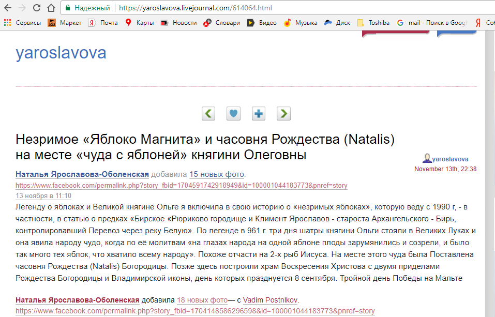The width and height of the screenshot is (495, 317).
Task: Open yaroslavova username link beside userpic
Action: click(x=450, y=159)
